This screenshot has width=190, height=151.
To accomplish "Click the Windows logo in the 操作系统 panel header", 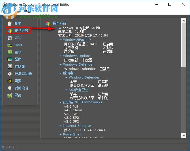I will [x=48, y=23].
